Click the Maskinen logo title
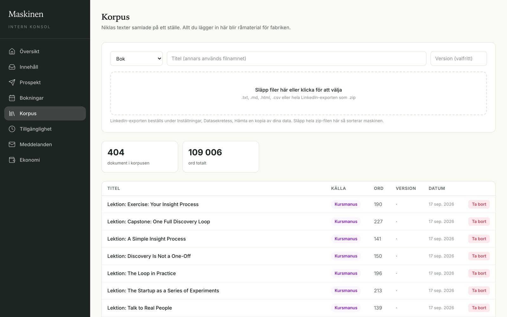 pyautogui.click(x=26, y=14)
